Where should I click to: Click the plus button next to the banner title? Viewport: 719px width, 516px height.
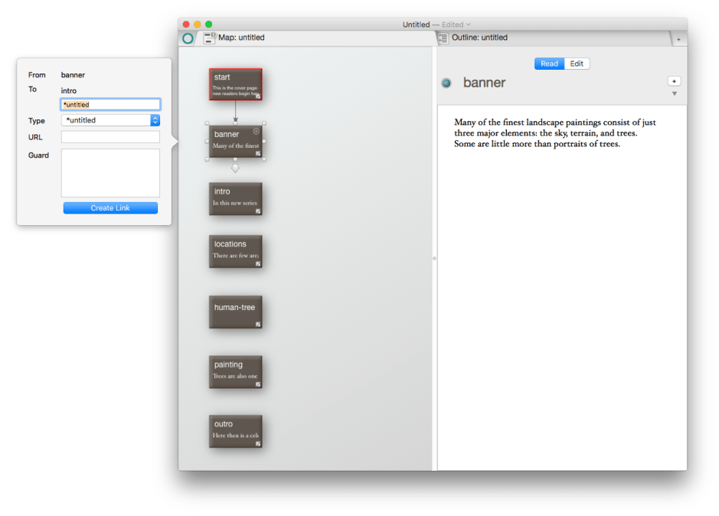pyautogui.click(x=674, y=81)
